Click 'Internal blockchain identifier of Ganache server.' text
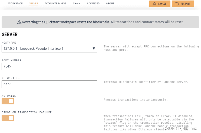Viewport: 201px width, 133px height. [x=146, y=82]
